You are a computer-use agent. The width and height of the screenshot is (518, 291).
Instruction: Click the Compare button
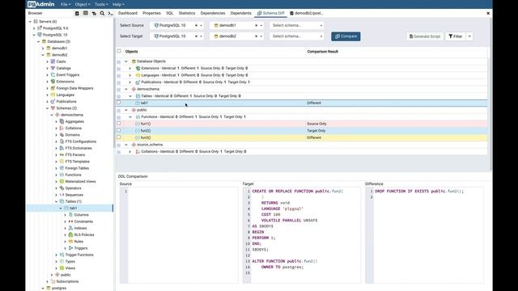tap(346, 36)
